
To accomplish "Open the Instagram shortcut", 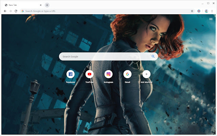I will click(x=108, y=74).
